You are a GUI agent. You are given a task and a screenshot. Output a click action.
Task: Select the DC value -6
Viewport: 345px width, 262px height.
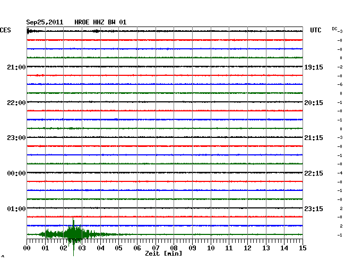pyautogui.click(x=340, y=84)
